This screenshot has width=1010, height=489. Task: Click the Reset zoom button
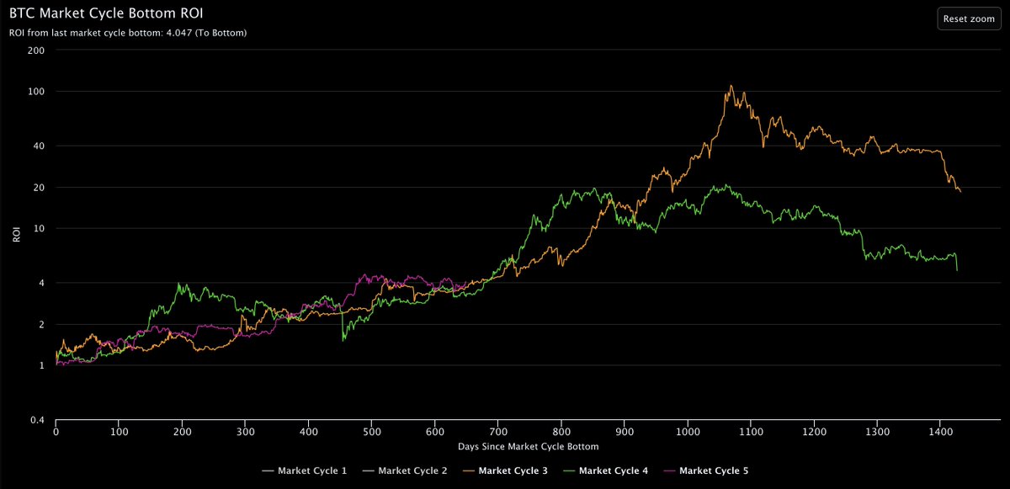969,19
